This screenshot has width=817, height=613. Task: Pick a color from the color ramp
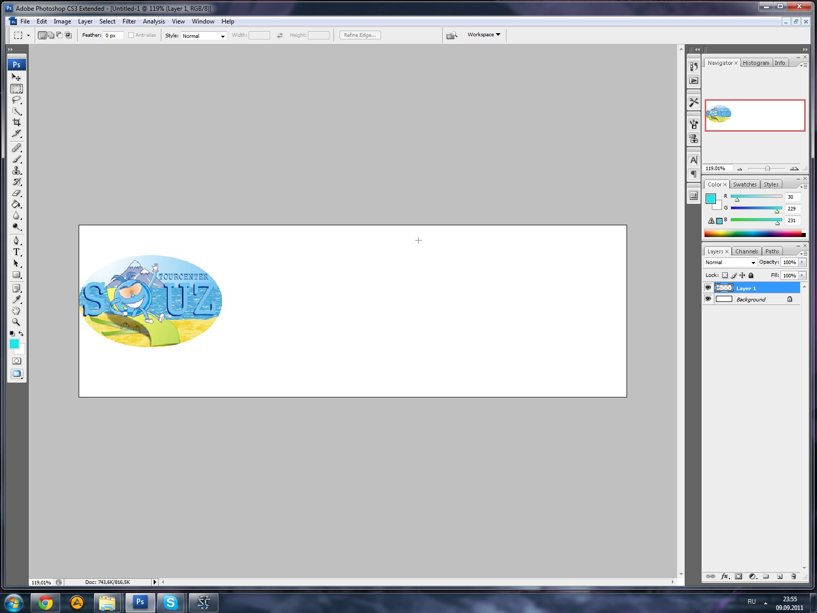click(x=754, y=233)
